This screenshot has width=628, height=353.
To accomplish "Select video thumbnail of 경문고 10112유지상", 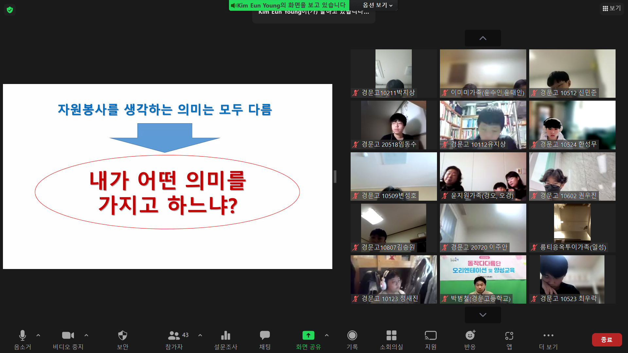I will pos(483,125).
